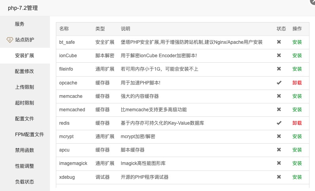
Task: Open the 性能调整 section
Action: click(25, 166)
